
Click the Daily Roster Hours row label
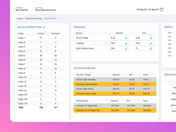85,48
